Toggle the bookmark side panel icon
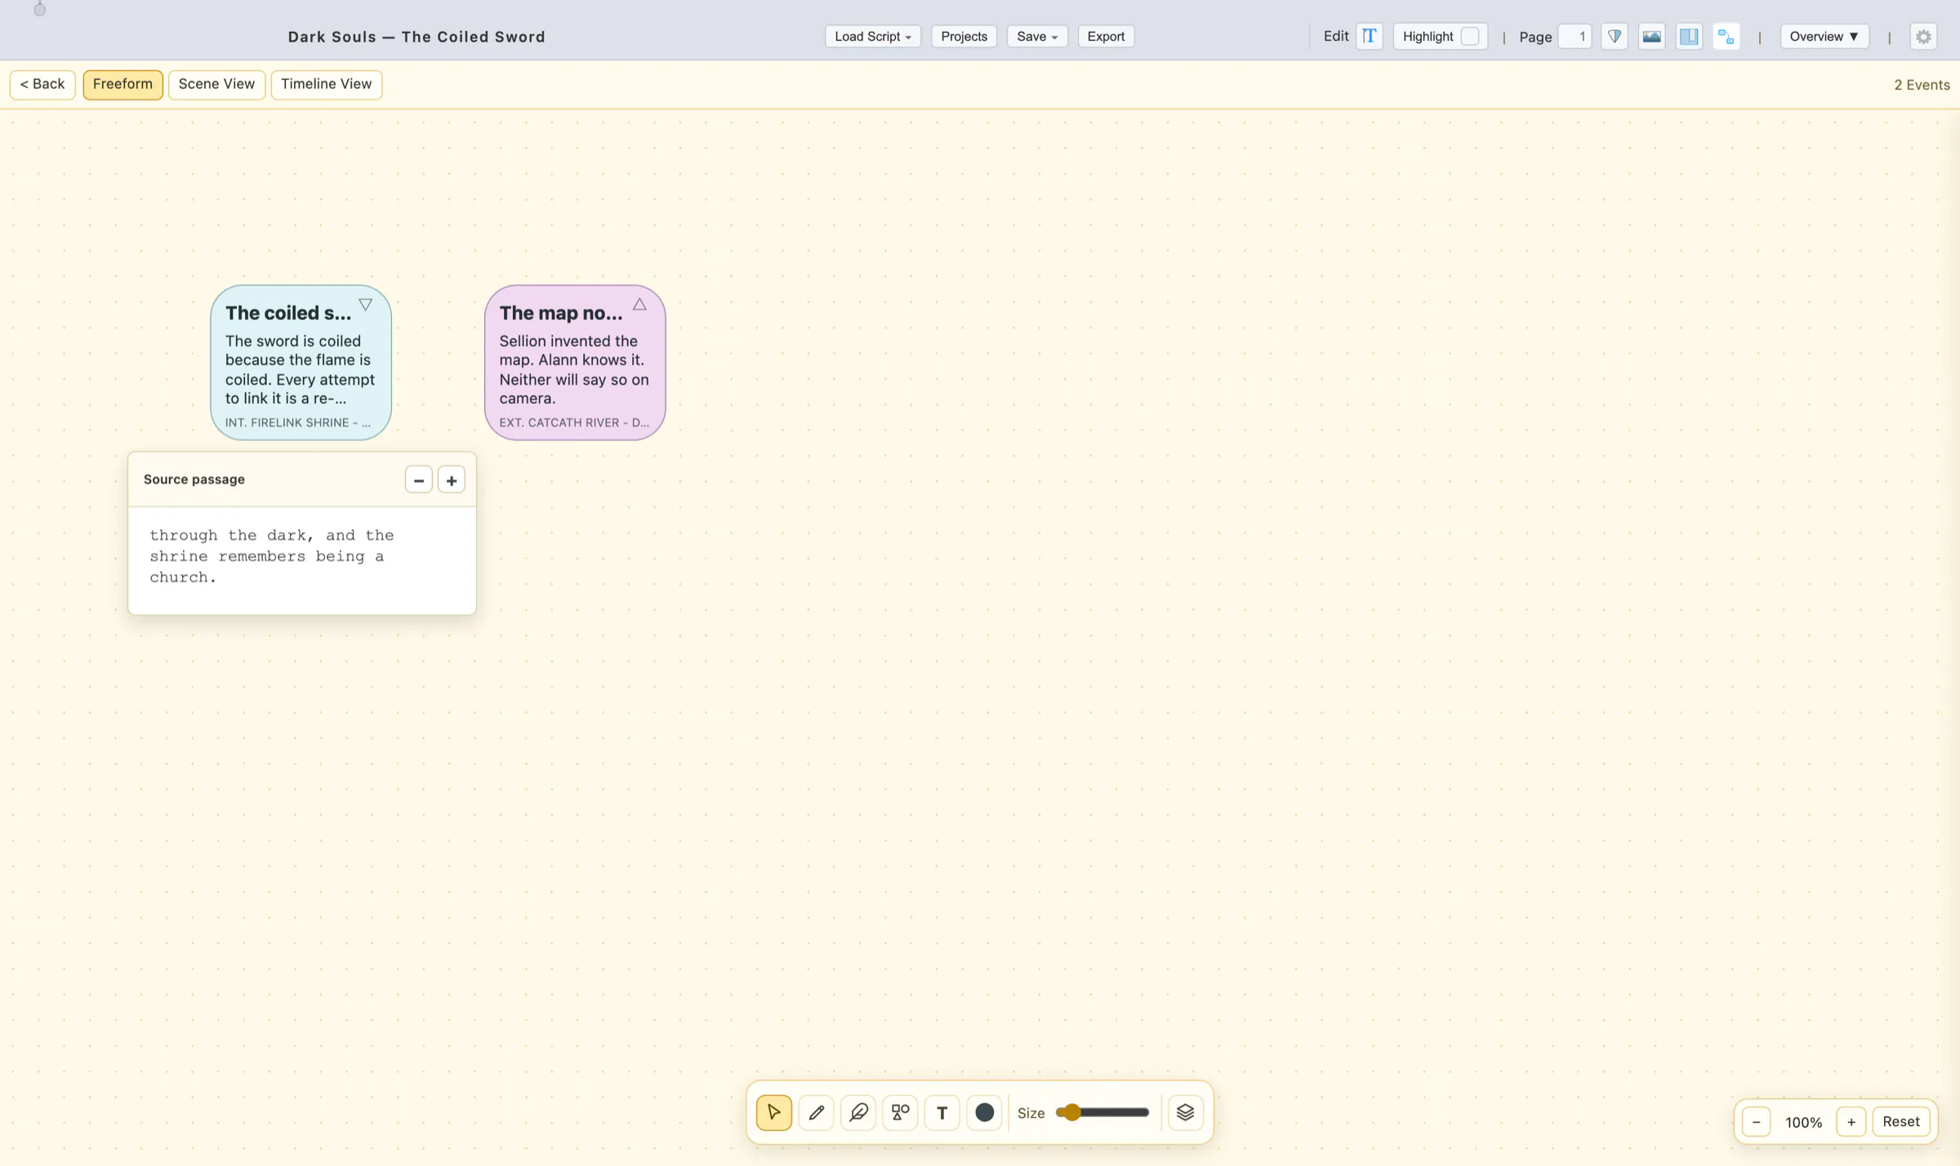Viewport: 1960px width, 1166px height. click(x=1689, y=36)
